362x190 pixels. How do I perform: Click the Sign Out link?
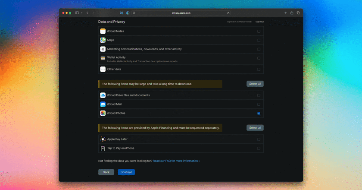tap(259, 22)
